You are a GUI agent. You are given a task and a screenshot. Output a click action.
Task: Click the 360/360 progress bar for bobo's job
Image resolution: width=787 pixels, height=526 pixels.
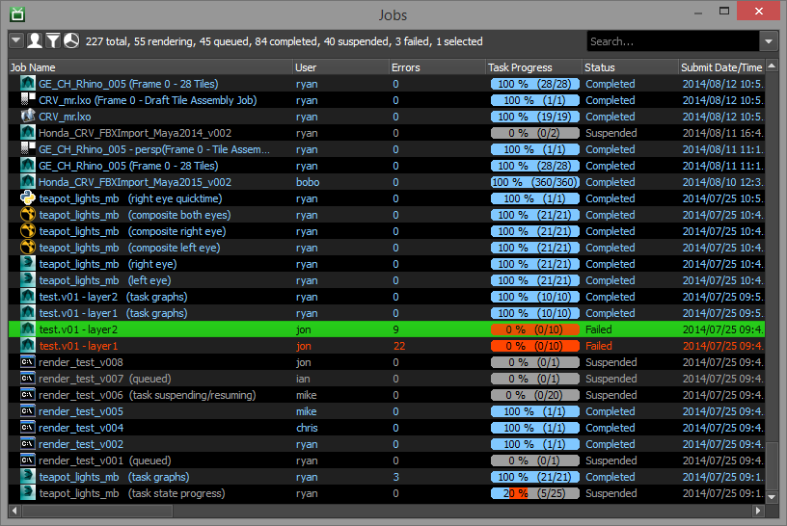[x=534, y=182]
